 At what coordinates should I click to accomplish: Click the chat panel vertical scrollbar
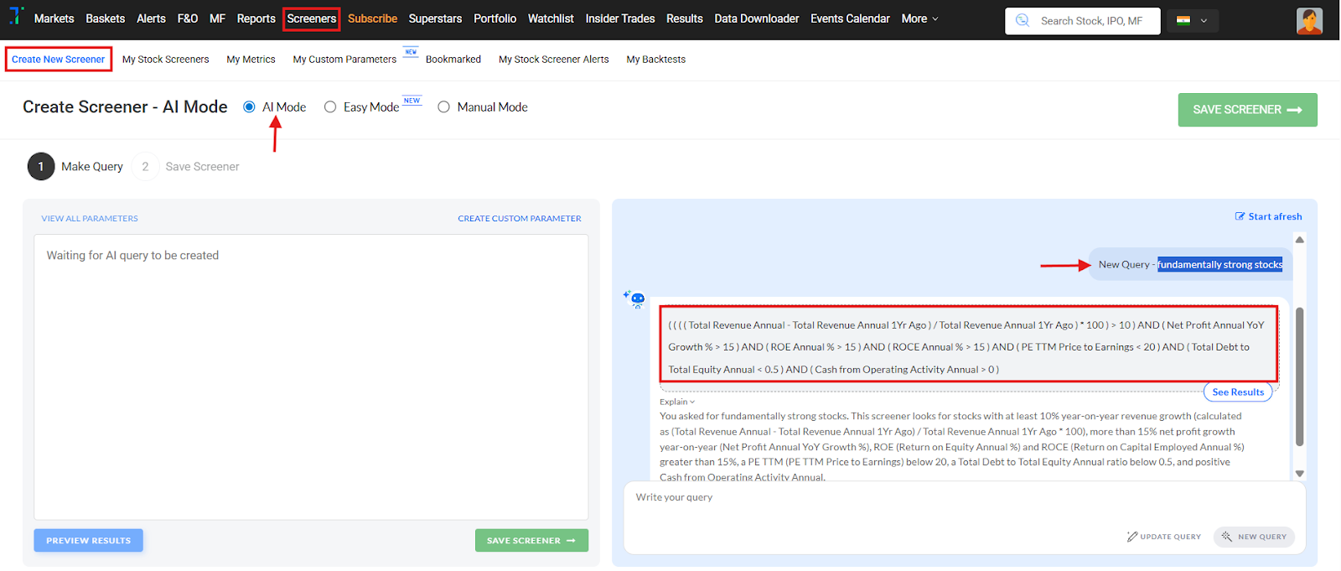click(1299, 377)
